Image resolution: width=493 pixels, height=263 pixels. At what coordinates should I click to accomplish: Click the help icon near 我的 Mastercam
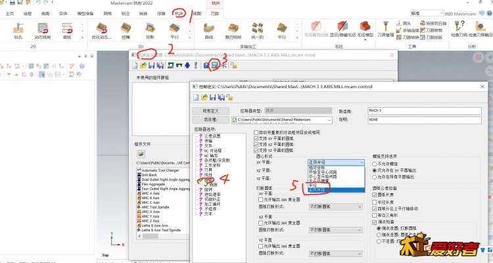pyautogui.click(x=489, y=13)
